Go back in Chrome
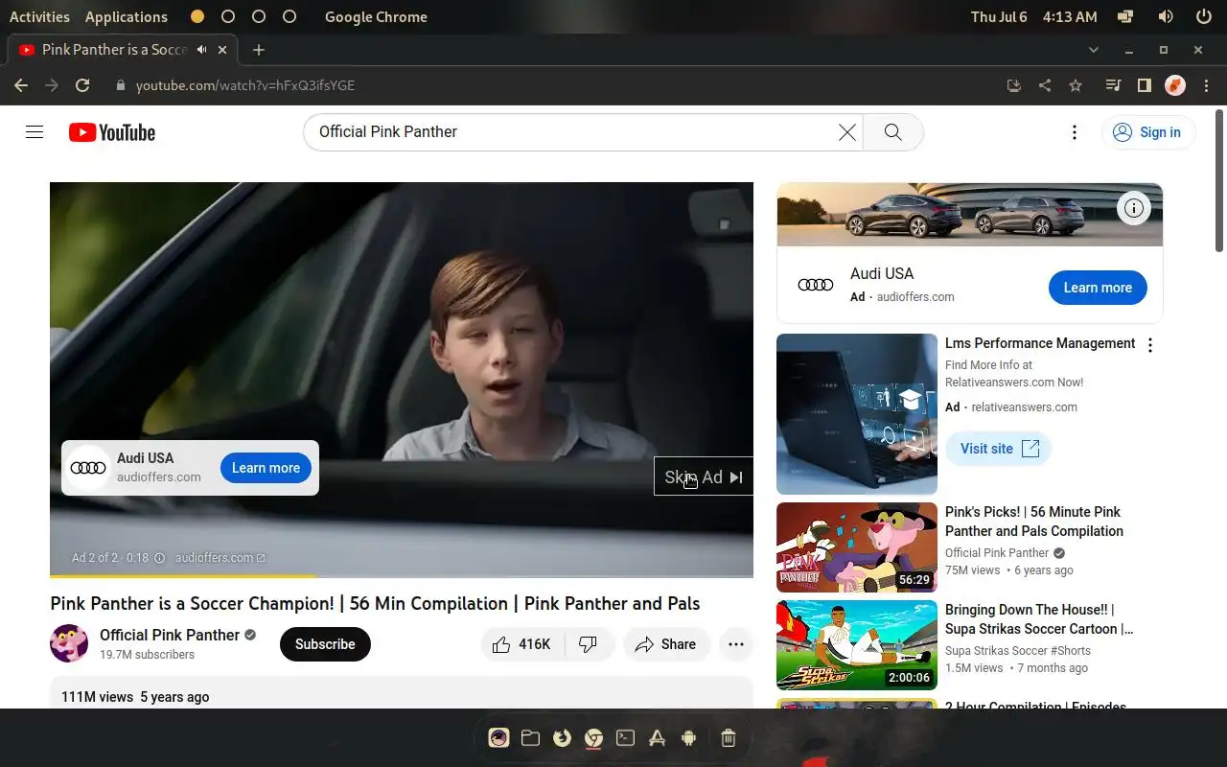 pos(21,85)
